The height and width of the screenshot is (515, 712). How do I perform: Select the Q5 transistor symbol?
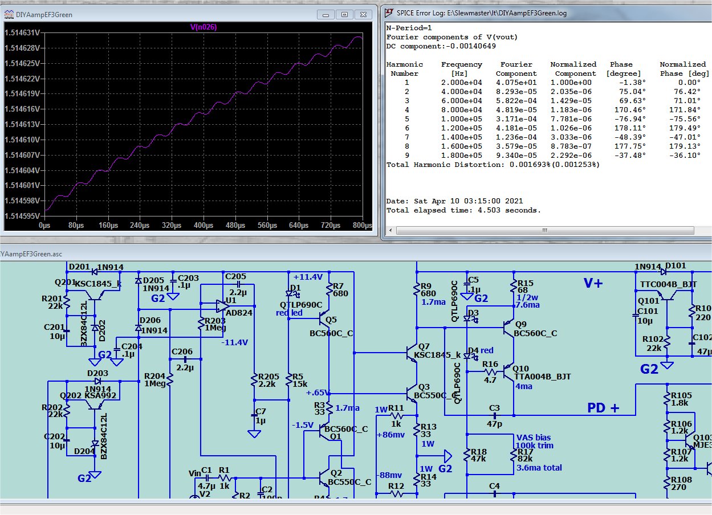[x=326, y=318]
